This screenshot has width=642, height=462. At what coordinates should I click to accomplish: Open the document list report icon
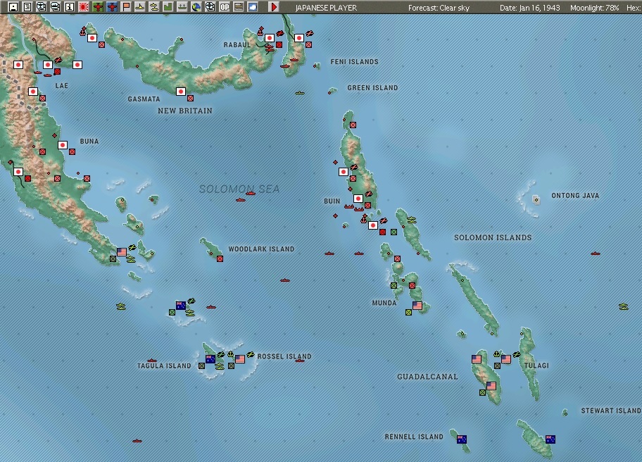[x=27, y=6]
